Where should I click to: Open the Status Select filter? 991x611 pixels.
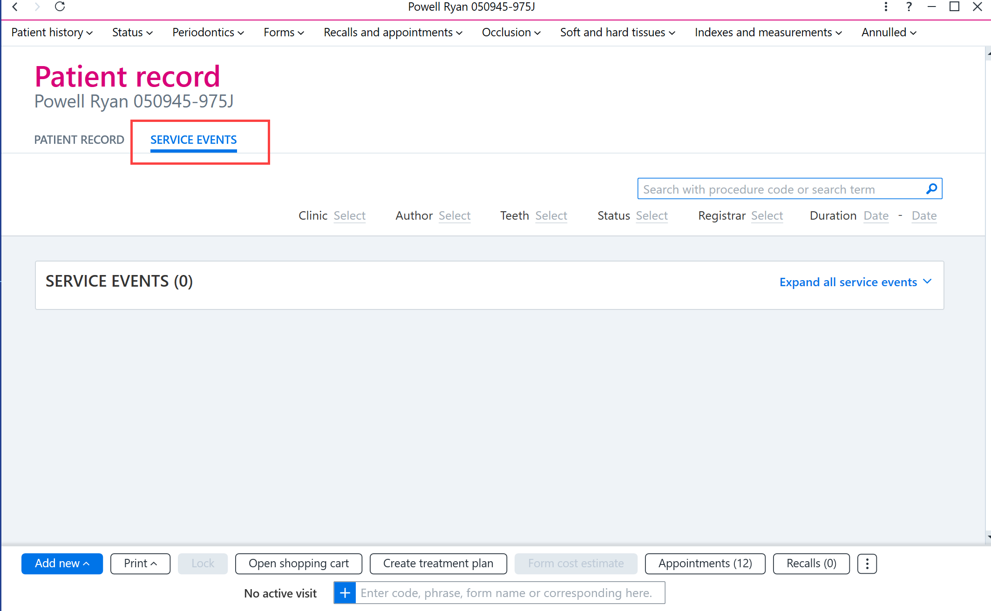[x=652, y=215]
